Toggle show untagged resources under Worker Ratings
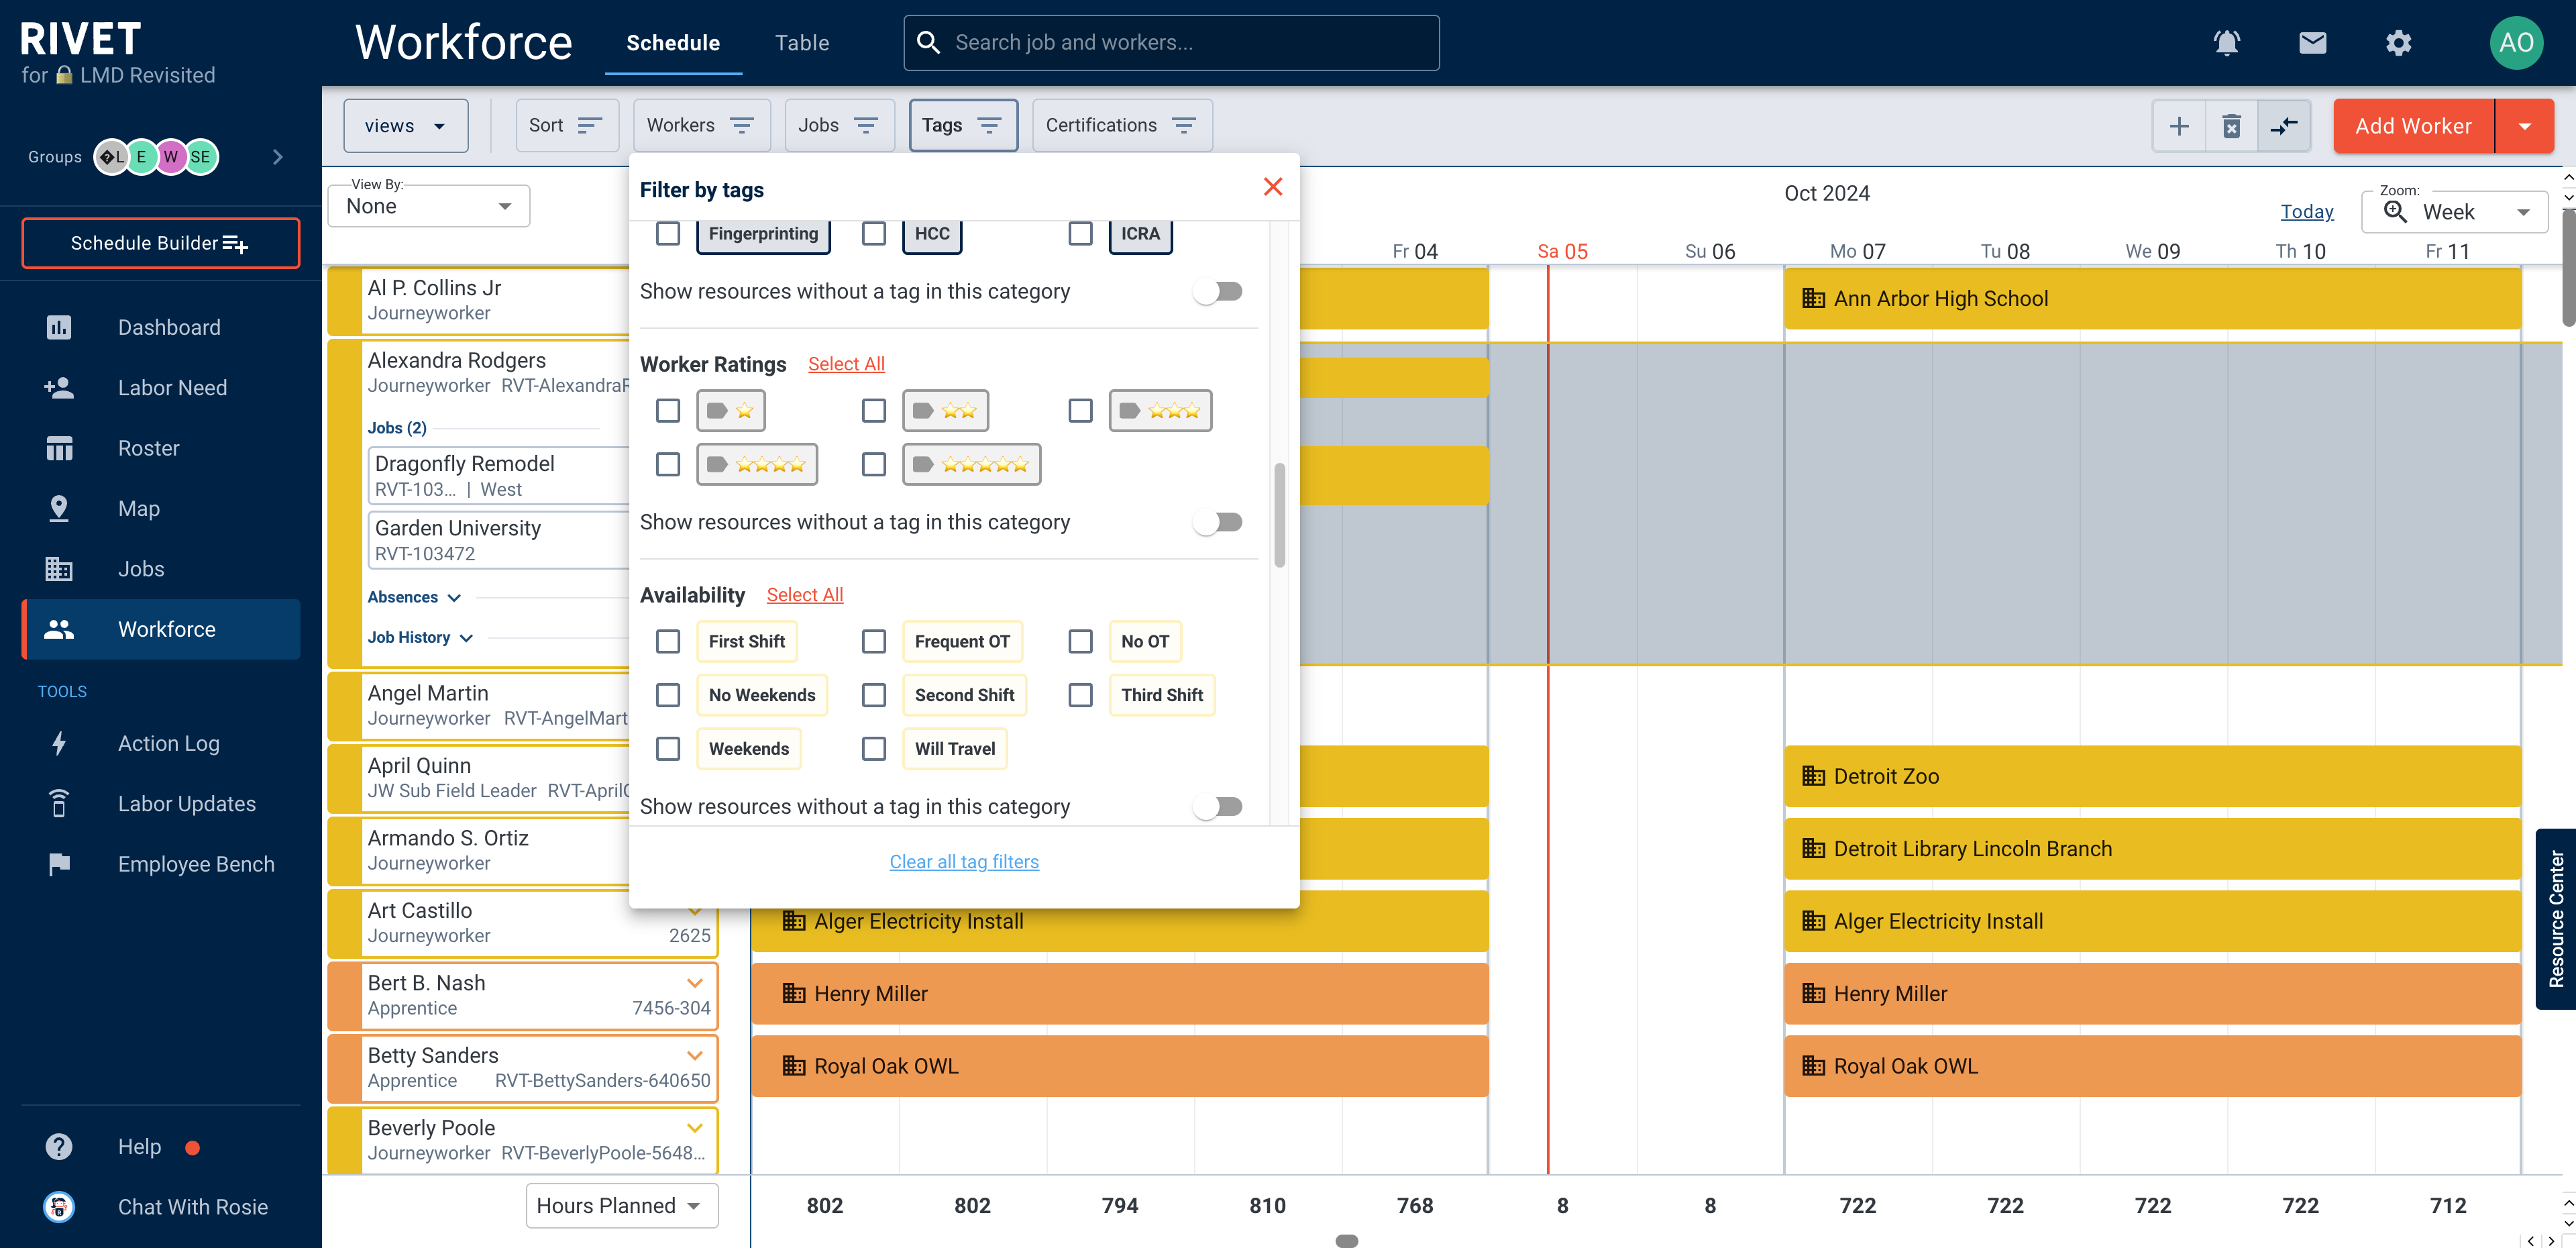This screenshot has width=2576, height=1248. click(1218, 522)
